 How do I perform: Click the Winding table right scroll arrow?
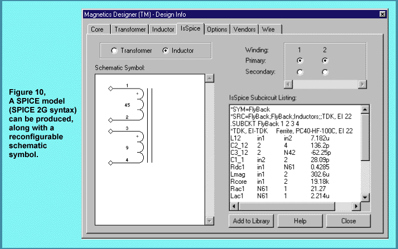click(x=362, y=84)
